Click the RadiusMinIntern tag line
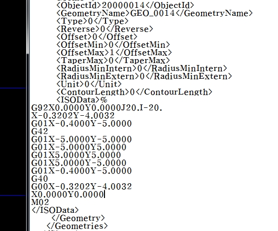Screen dimensions: 278x231 pyautogui.click(x=141, y=68)
